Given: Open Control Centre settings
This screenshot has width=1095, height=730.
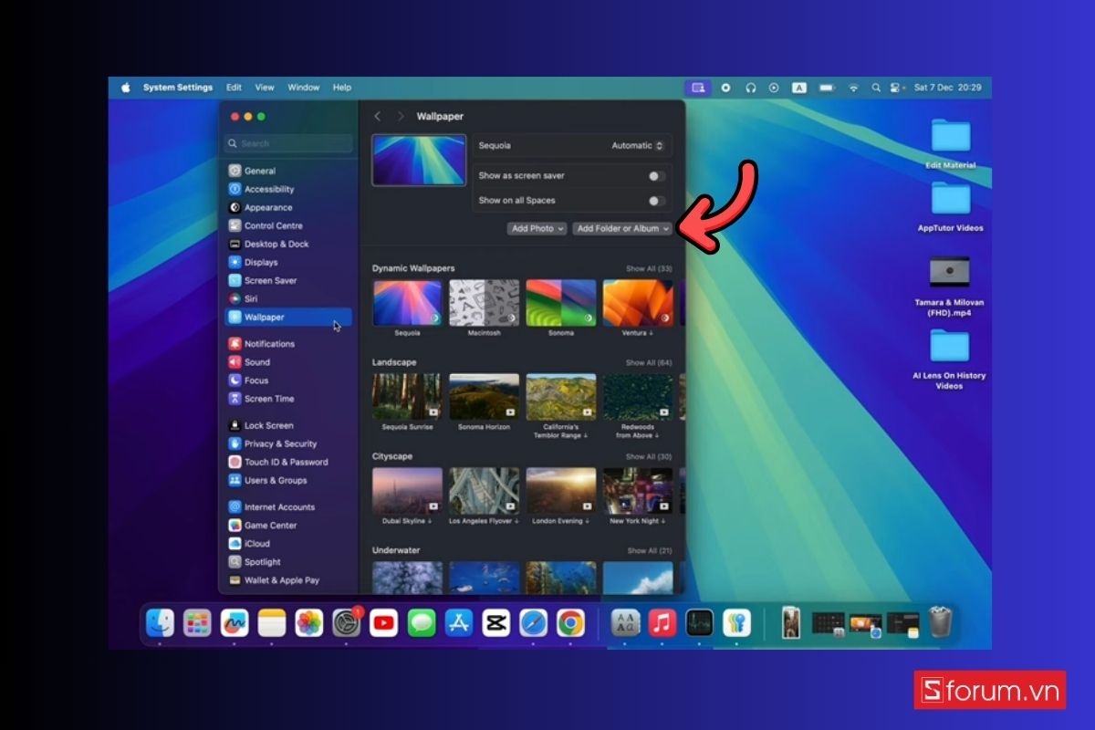Looking at the screenshot, I should point(288,225).
